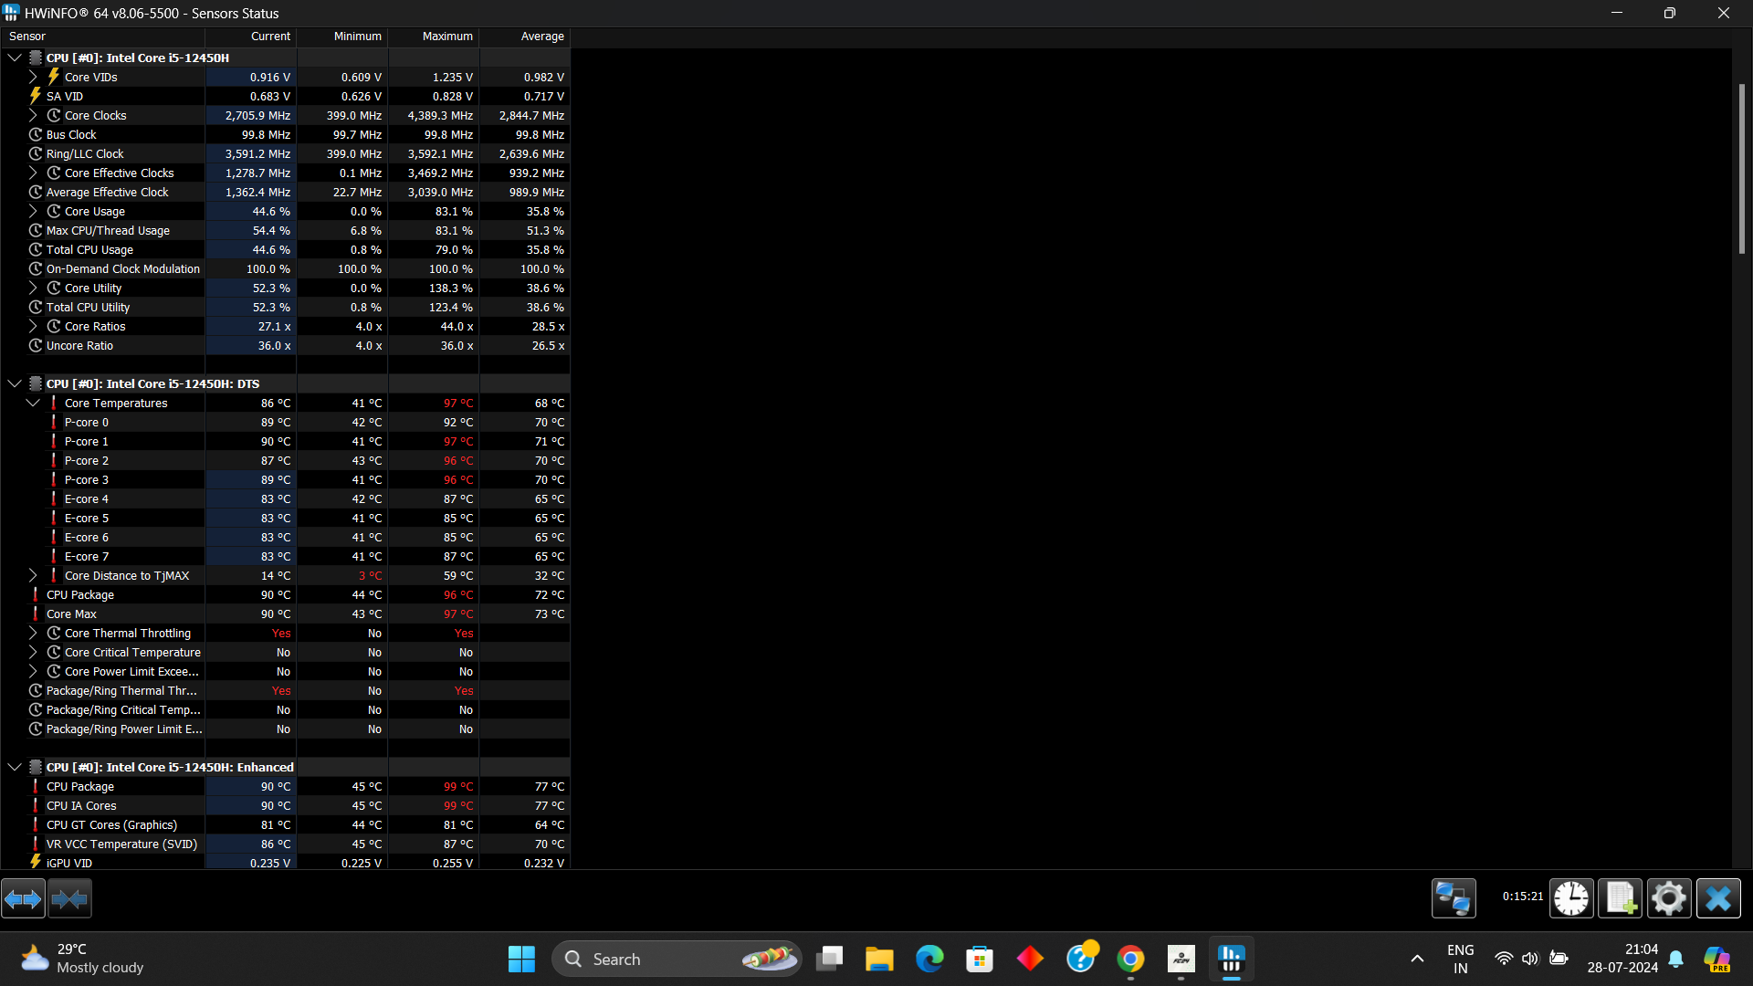Open the volume speaker tray icon
This screenshot has height=986, width=1753.
coord(1530,959)
